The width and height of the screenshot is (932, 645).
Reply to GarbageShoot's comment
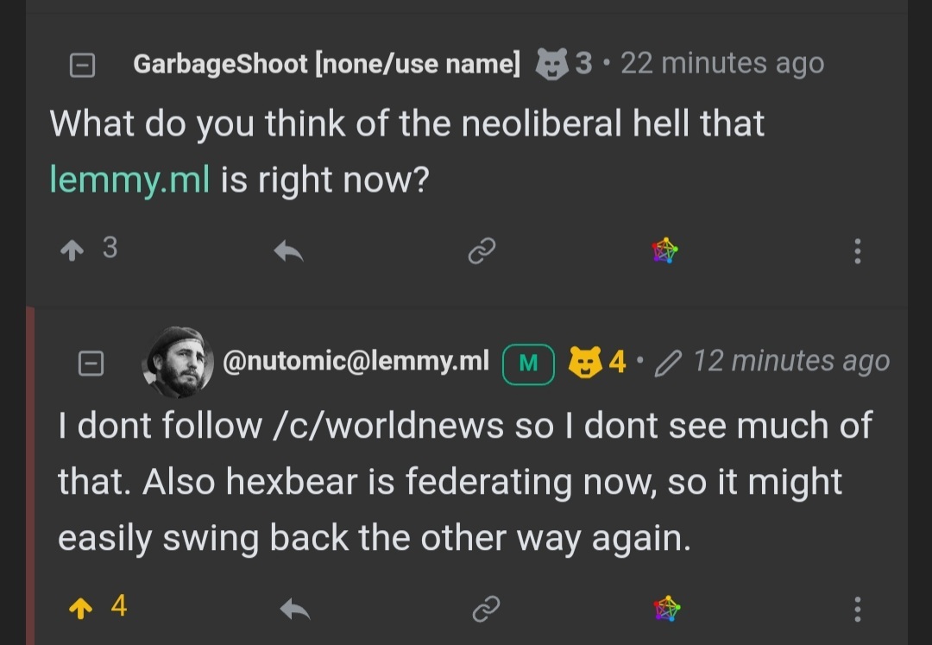(x=288, y=251)
